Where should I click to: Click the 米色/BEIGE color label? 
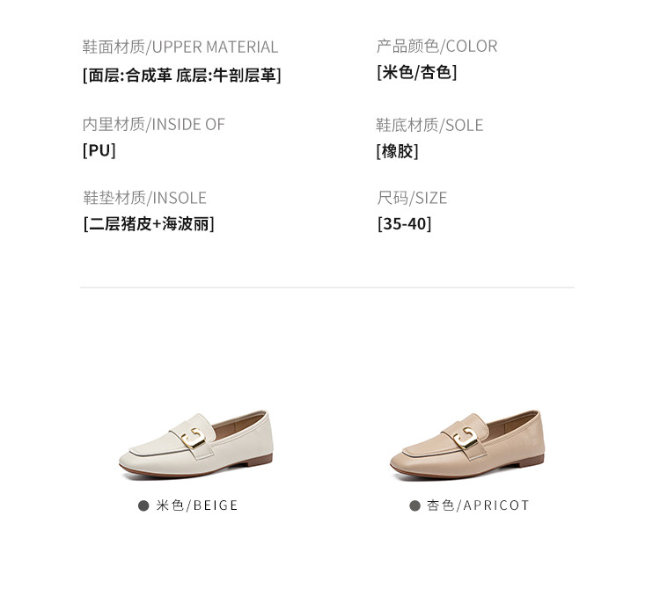click(x=197, y=505)
